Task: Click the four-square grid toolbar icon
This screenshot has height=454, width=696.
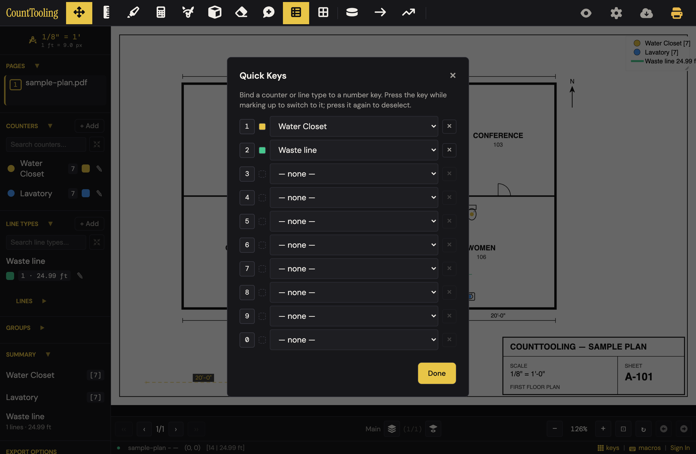Action: click(323, 13)
